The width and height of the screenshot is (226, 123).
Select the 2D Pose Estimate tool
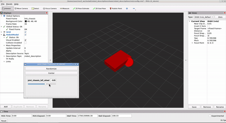point(81,8)
